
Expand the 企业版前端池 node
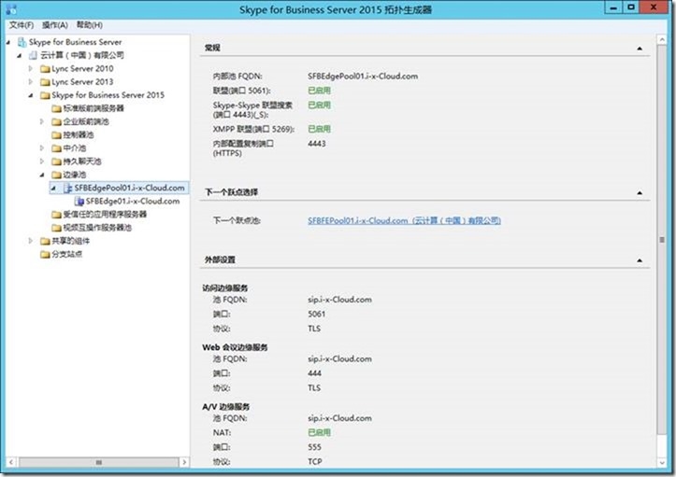point(42,122)
